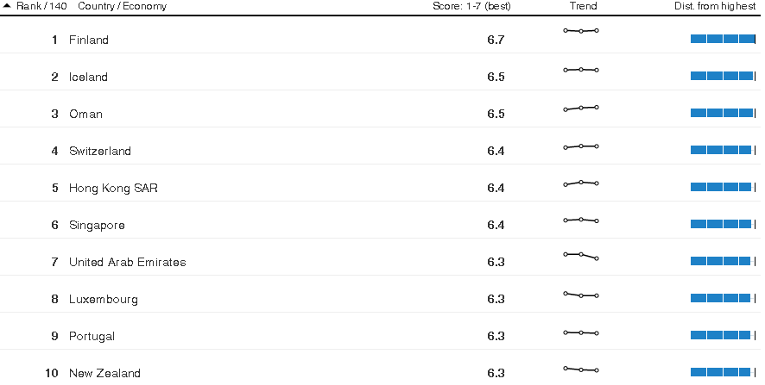
Task: Sort by Country / Economy column header
Action: point(122,6)
